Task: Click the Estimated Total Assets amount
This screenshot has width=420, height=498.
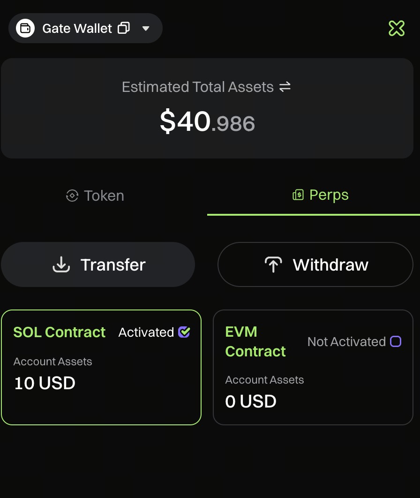Action: (x=207, y=122)
